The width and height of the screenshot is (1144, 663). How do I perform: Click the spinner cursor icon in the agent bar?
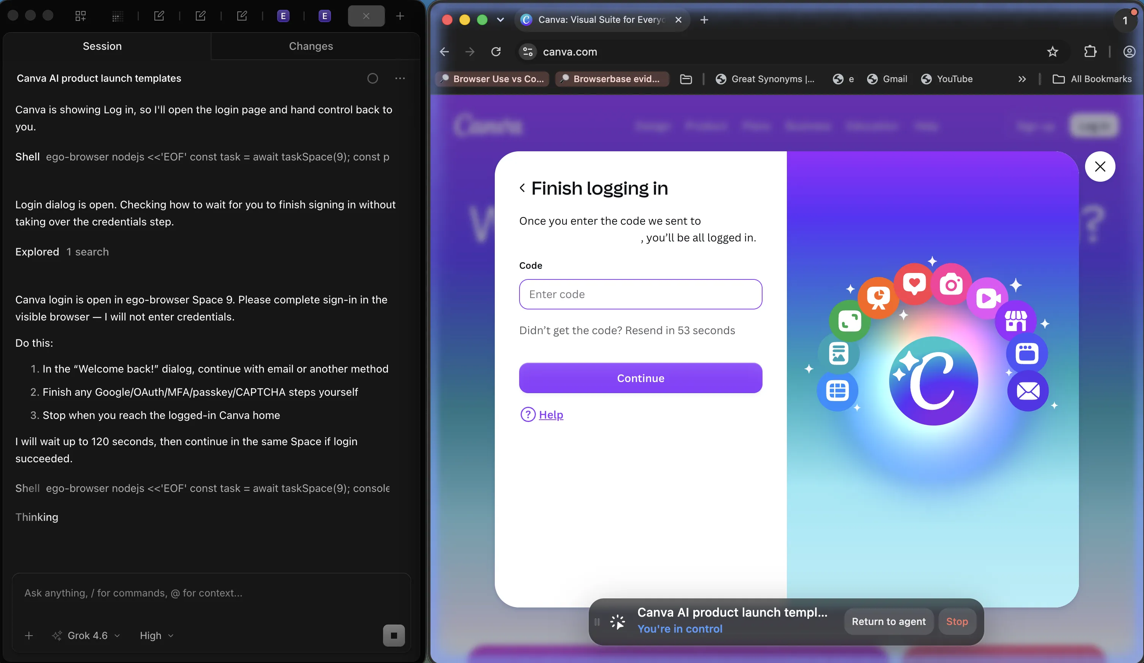point(617,622)
